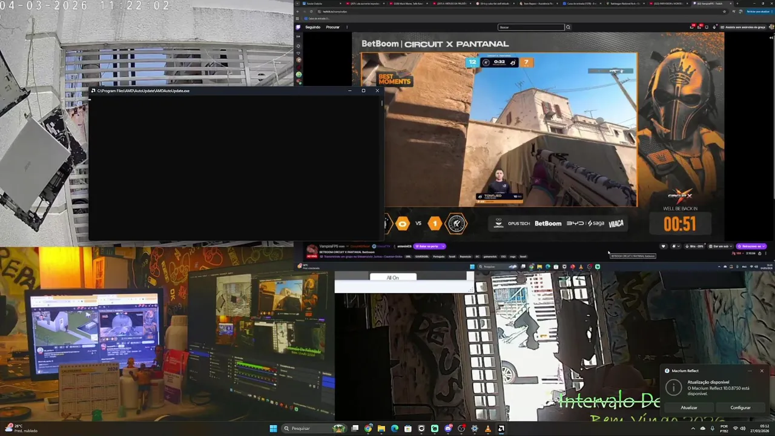
Task: Open the VampiroFPS channel avatar
Action: click(x=312, y=249)
